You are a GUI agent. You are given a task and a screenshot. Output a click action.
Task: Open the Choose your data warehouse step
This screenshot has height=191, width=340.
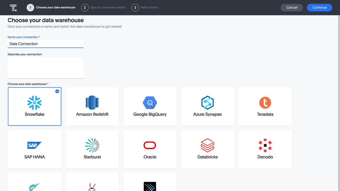pyautogui.click(x=51, y=7)
